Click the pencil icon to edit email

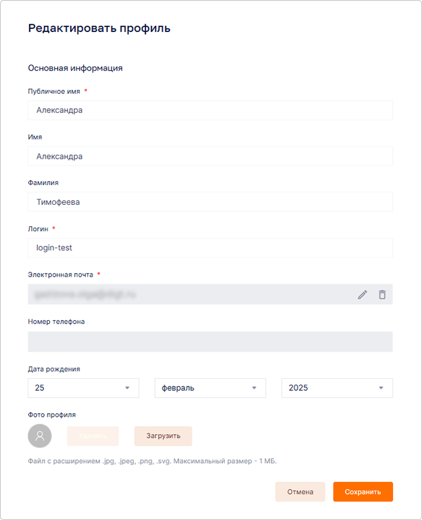pos(362,295)
